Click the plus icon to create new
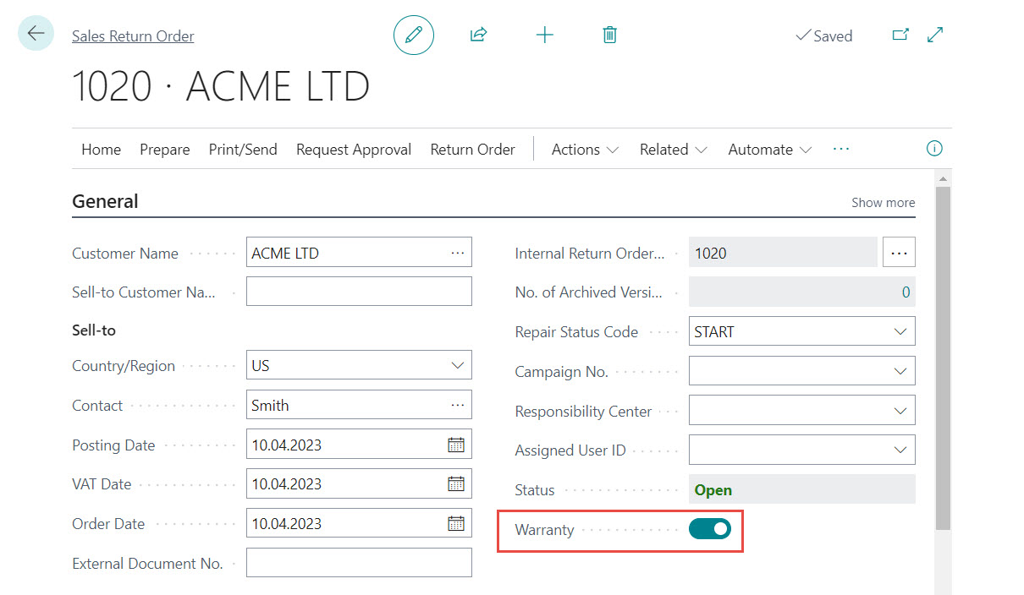The image size is (1024, 595). tap(545, 35)
